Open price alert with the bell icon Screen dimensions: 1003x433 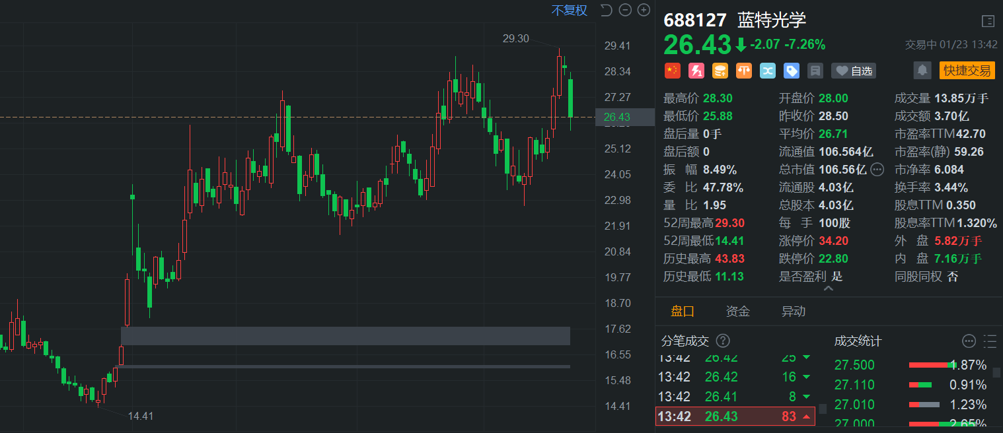tap(922, 71)
